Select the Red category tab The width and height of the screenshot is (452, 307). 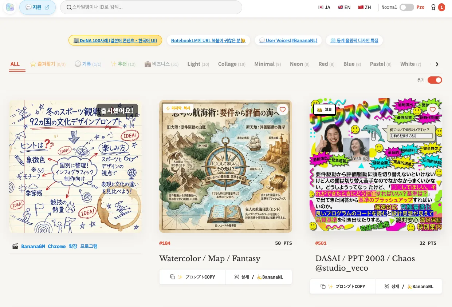[326, 64]
